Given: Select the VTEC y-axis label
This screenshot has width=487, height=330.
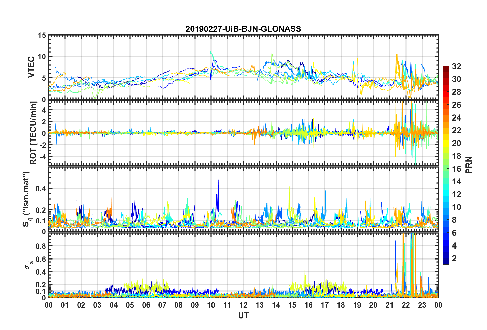Looking at the screenshot, I should (x=31, y=67).
